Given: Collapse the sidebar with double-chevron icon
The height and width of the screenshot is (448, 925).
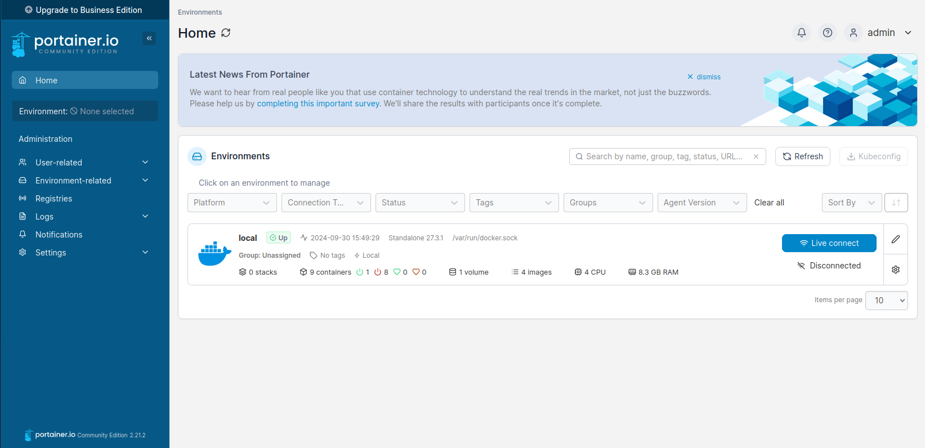Looking at the screenshot, I should (x=149, y=38).
